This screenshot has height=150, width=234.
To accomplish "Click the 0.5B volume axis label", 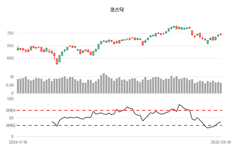I will (10, 85).
